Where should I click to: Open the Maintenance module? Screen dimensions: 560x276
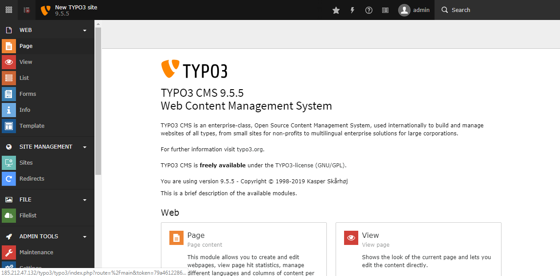coord(47,252)
